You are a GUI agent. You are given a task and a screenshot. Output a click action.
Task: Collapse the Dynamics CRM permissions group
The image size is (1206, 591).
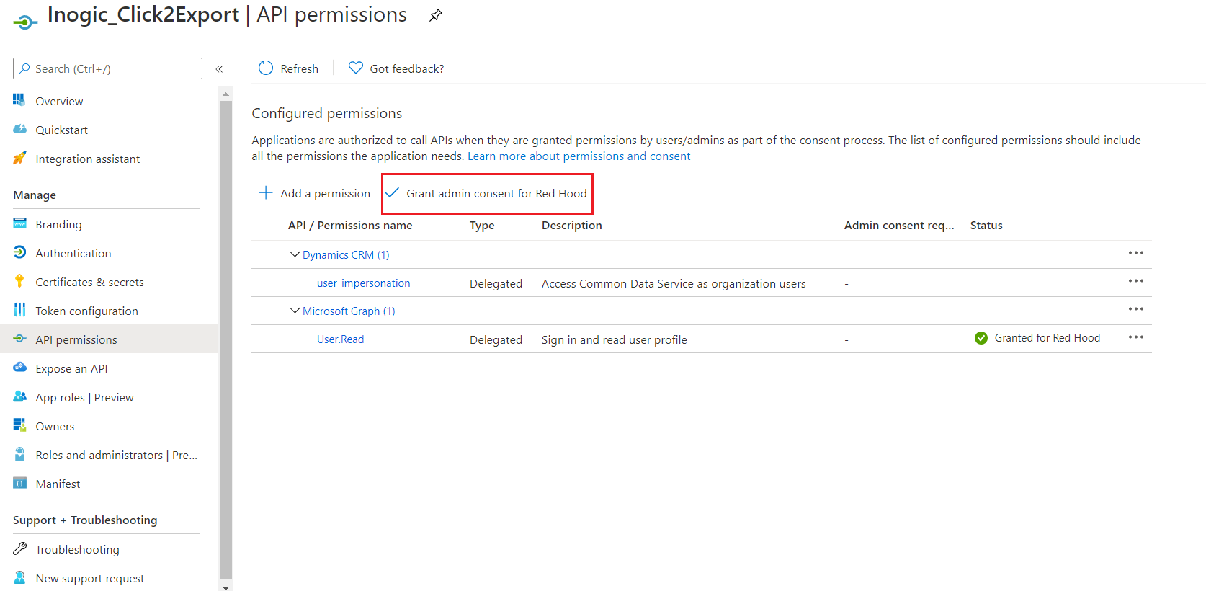[294, 254]
